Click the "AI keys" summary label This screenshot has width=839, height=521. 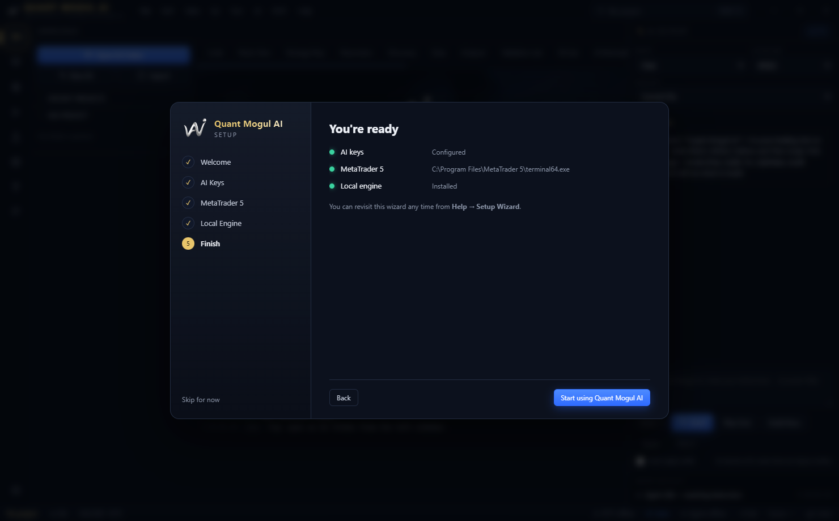point(352,152)
